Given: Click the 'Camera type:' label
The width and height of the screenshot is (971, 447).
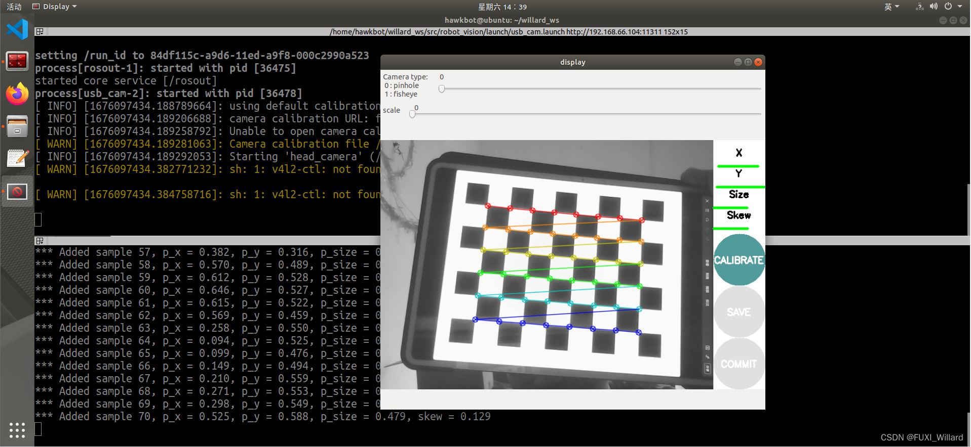Looking at the screenshot, I should 405,77.
